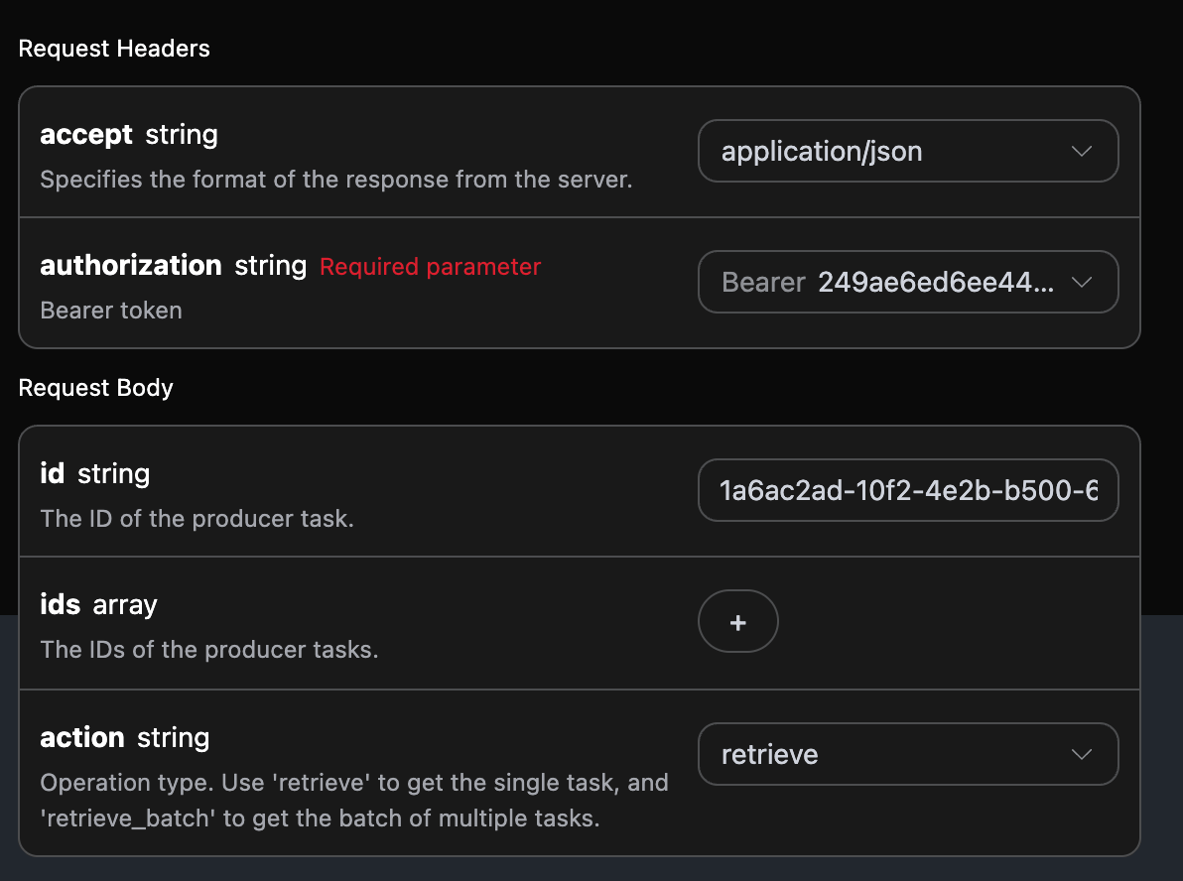
Task: Select the bold authorization parameter name
Action: pyautogui.click(x=130, y=266)
